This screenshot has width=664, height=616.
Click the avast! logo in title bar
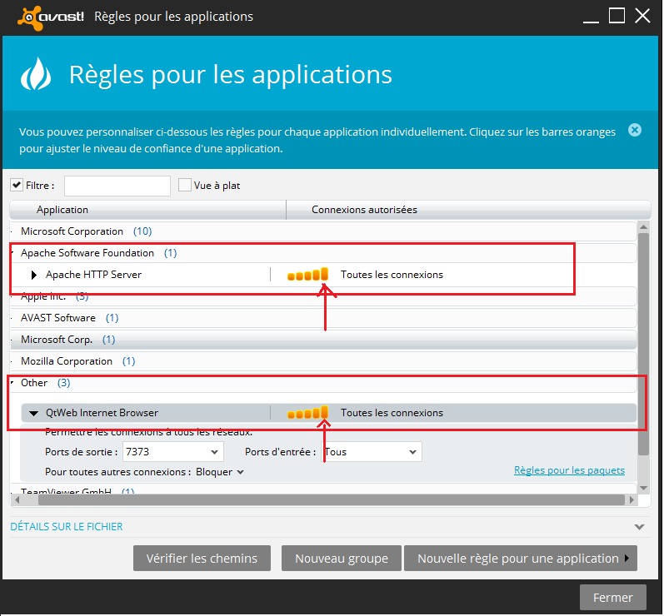(x=50, y=17)
